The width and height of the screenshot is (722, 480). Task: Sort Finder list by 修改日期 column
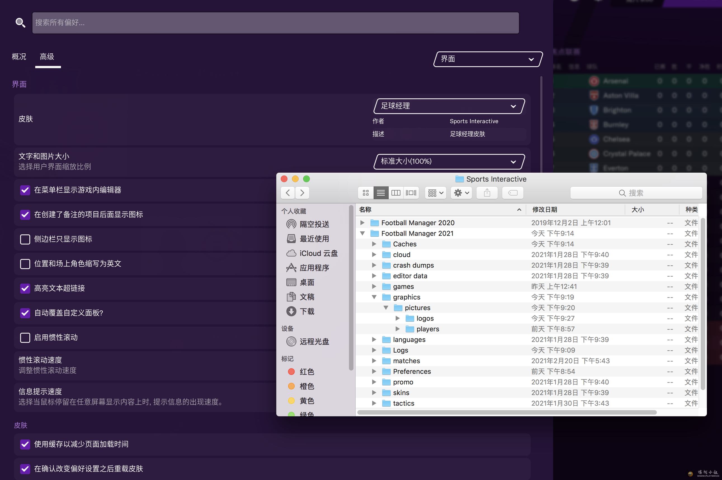575,210
